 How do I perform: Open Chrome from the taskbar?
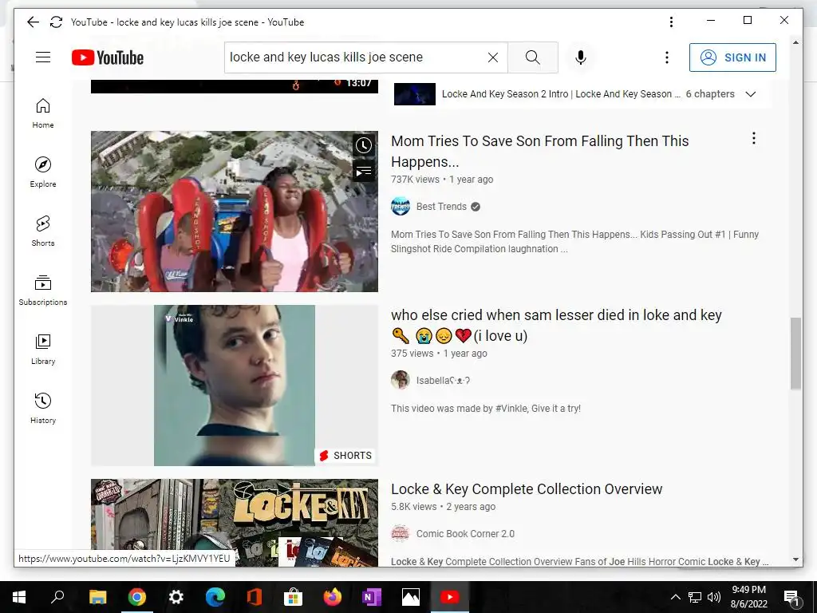point(137,597)
